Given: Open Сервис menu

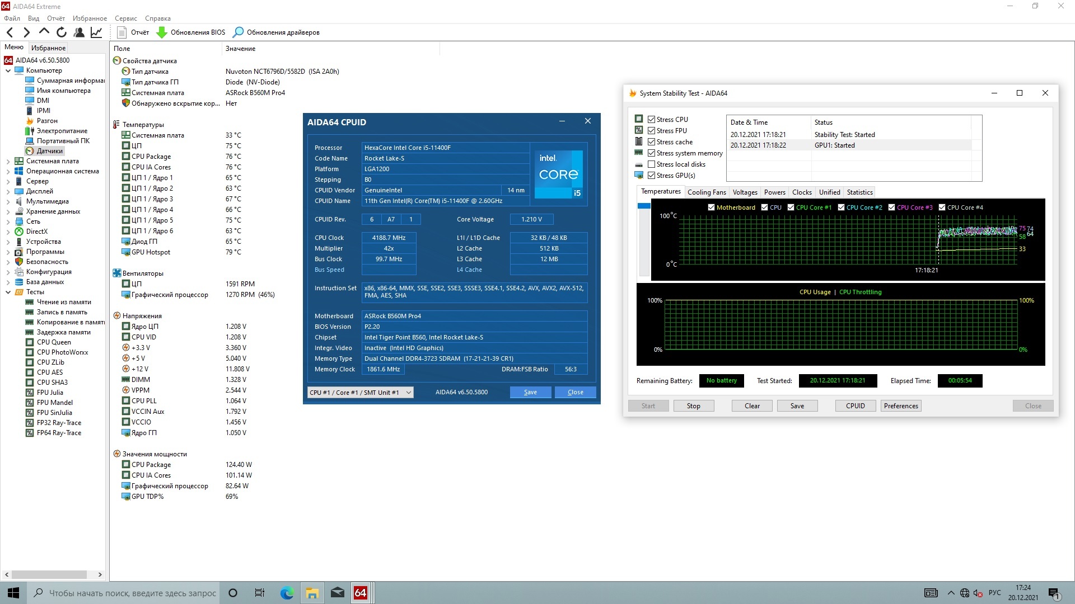Looking at the screenshot, I should (125, 18).
